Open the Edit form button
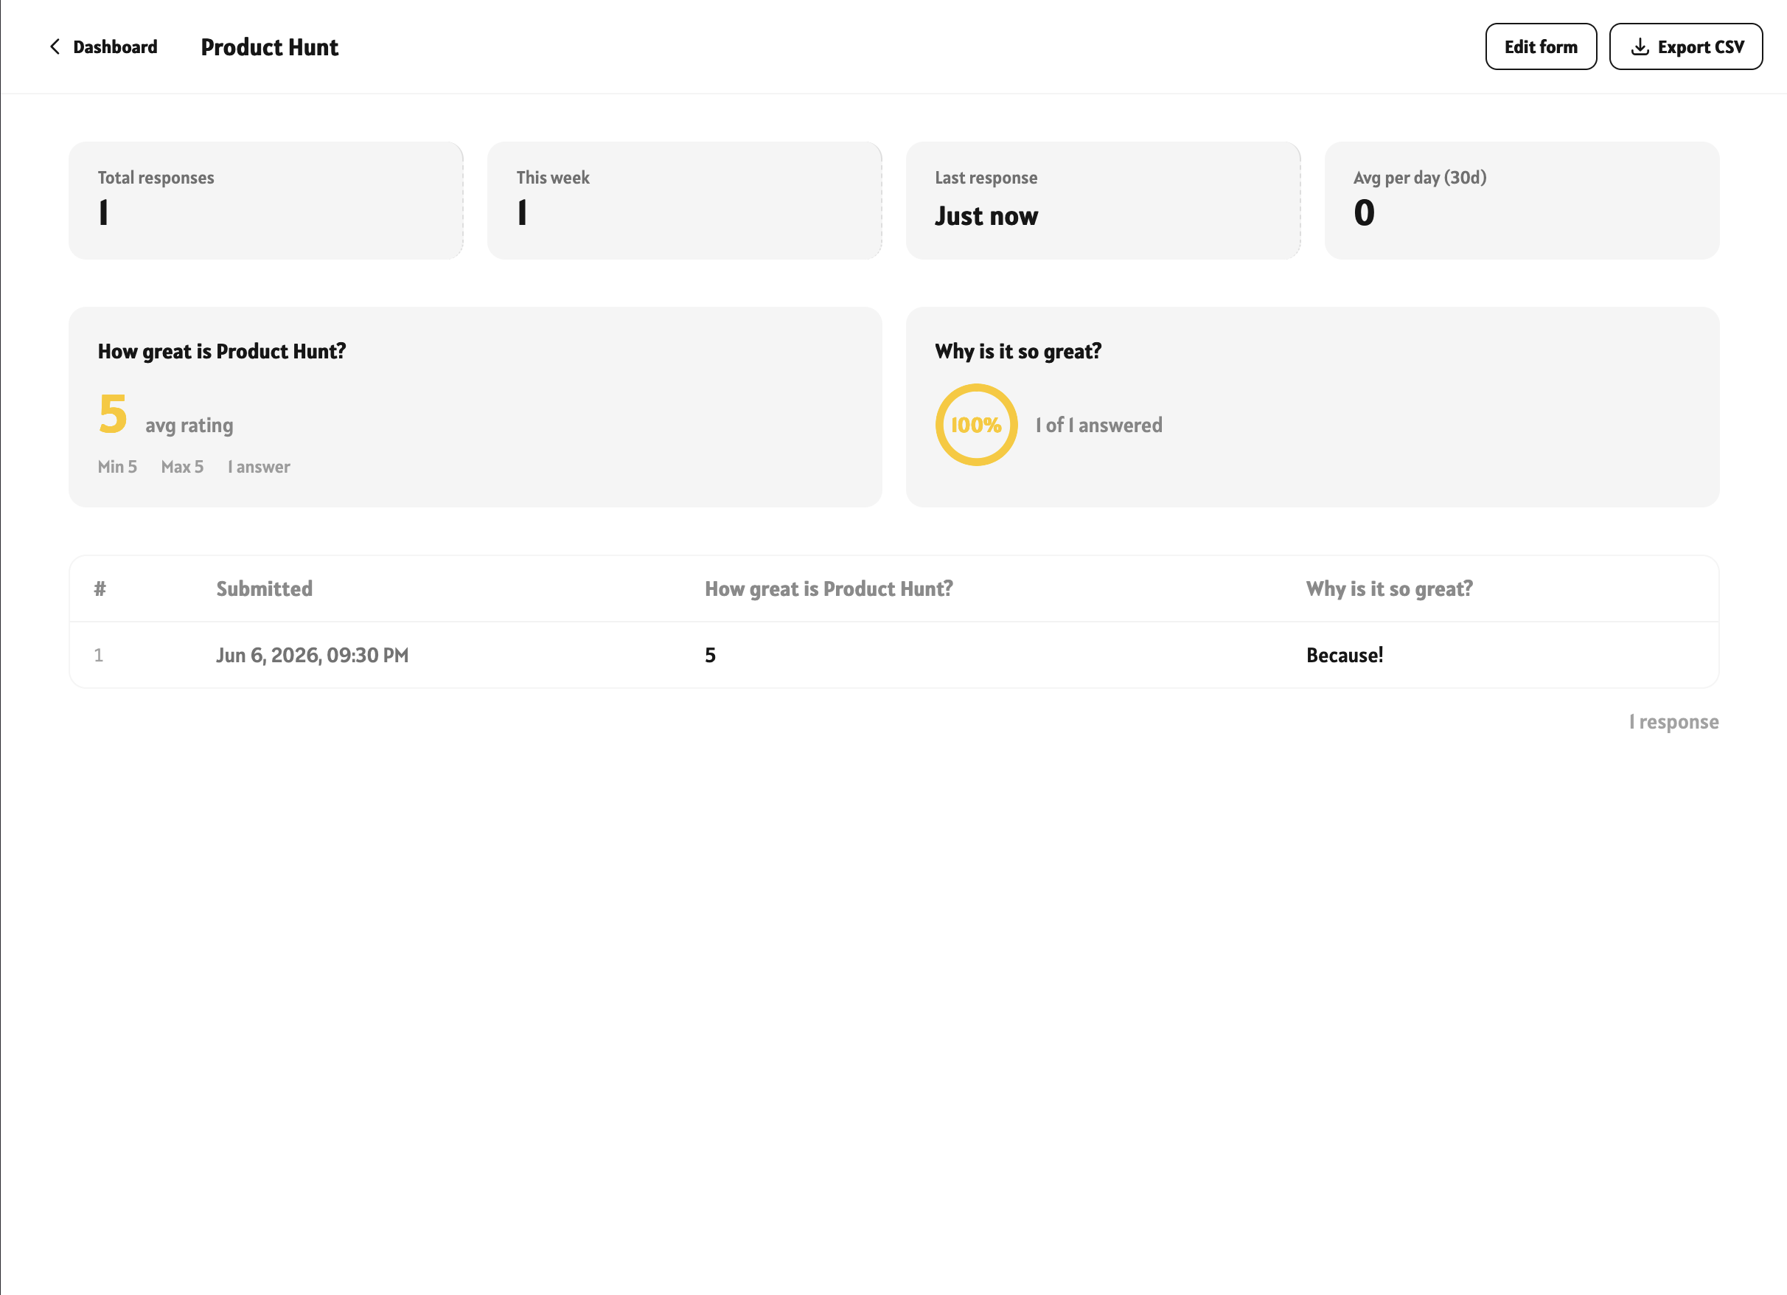 (x=1540, y=47)
